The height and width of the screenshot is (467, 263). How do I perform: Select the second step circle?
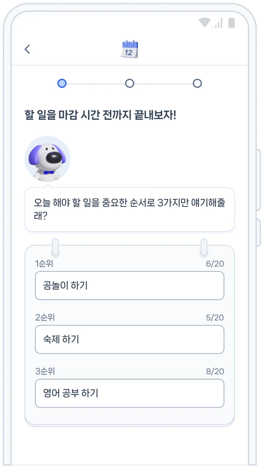point(129,84)
